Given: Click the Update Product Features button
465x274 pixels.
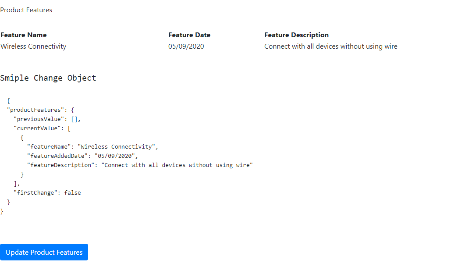Looking at the screenshot, I should tap(44, 252).
